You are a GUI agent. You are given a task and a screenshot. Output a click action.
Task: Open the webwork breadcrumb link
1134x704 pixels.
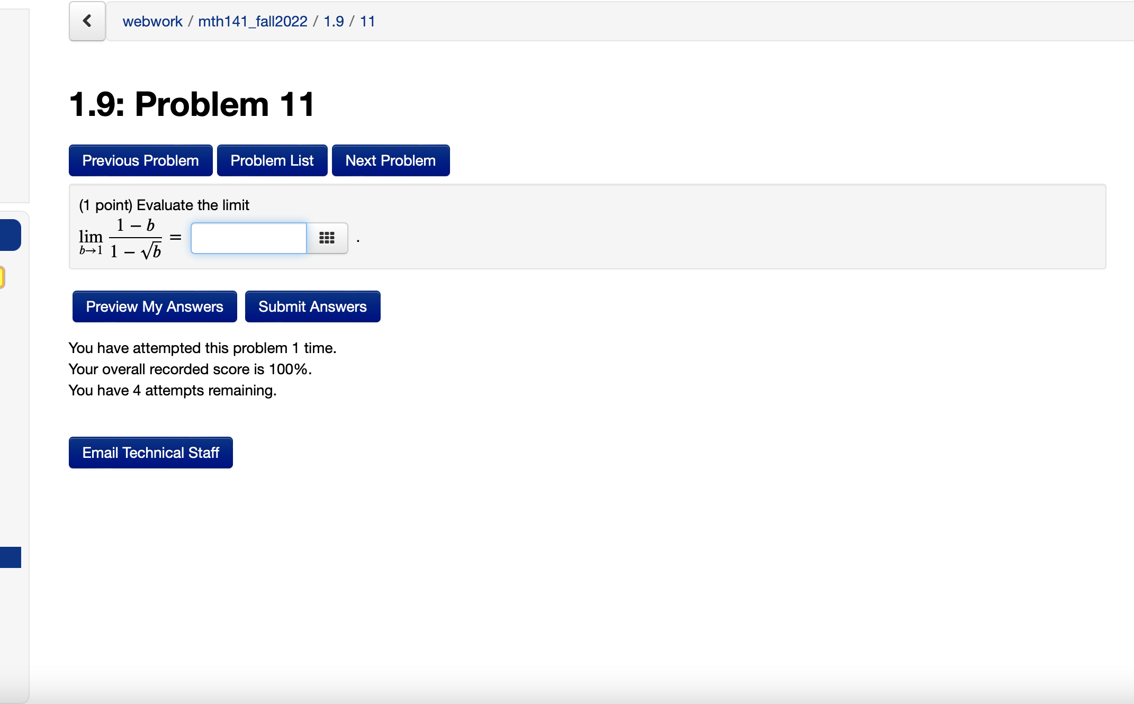(152, 21)
